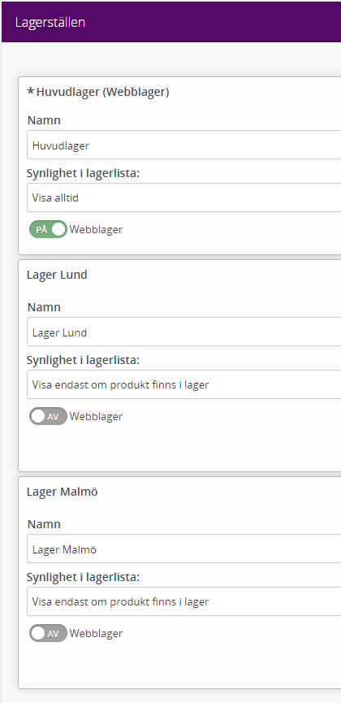Enable the Webblager switch for Lager Lund
This screenshot has width=341, height=703.
coord(49,416)
